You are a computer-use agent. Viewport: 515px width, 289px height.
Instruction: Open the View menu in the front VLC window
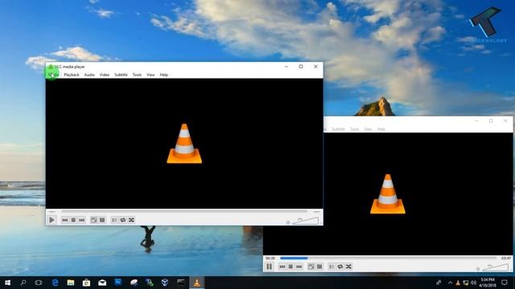point(150,75)
